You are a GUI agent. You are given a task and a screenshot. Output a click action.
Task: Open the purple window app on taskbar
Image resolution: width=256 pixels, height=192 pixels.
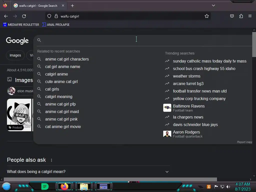103,186
